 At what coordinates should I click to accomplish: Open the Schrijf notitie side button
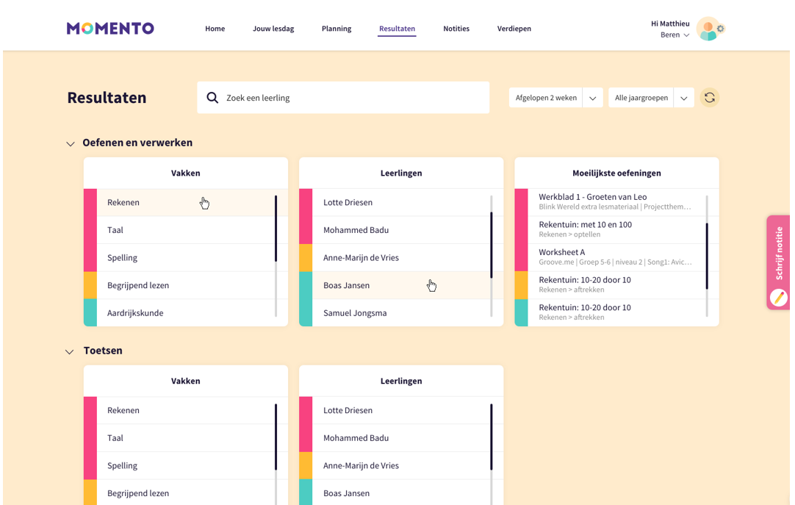pyautogui.click(x=778, y=254)
